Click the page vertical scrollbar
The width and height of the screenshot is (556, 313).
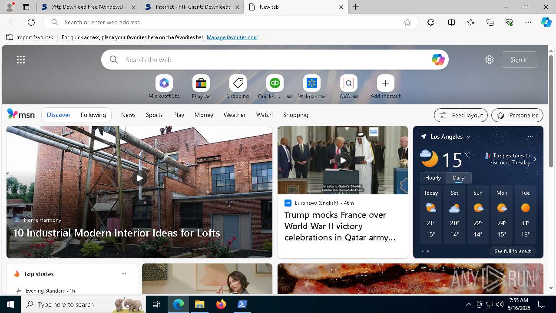tap(551, 111)
